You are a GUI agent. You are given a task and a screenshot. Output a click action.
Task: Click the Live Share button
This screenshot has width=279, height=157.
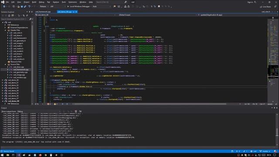265,7
